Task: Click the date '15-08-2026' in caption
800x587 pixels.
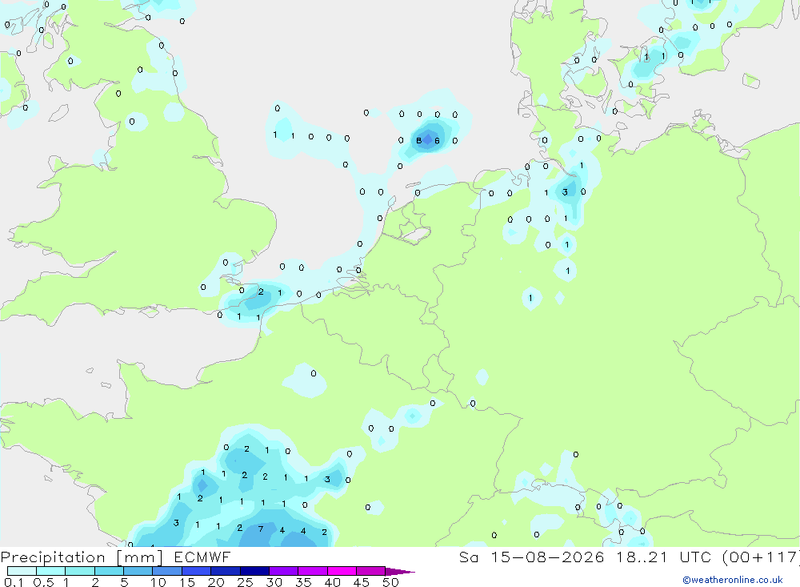Action: (547, 557)
